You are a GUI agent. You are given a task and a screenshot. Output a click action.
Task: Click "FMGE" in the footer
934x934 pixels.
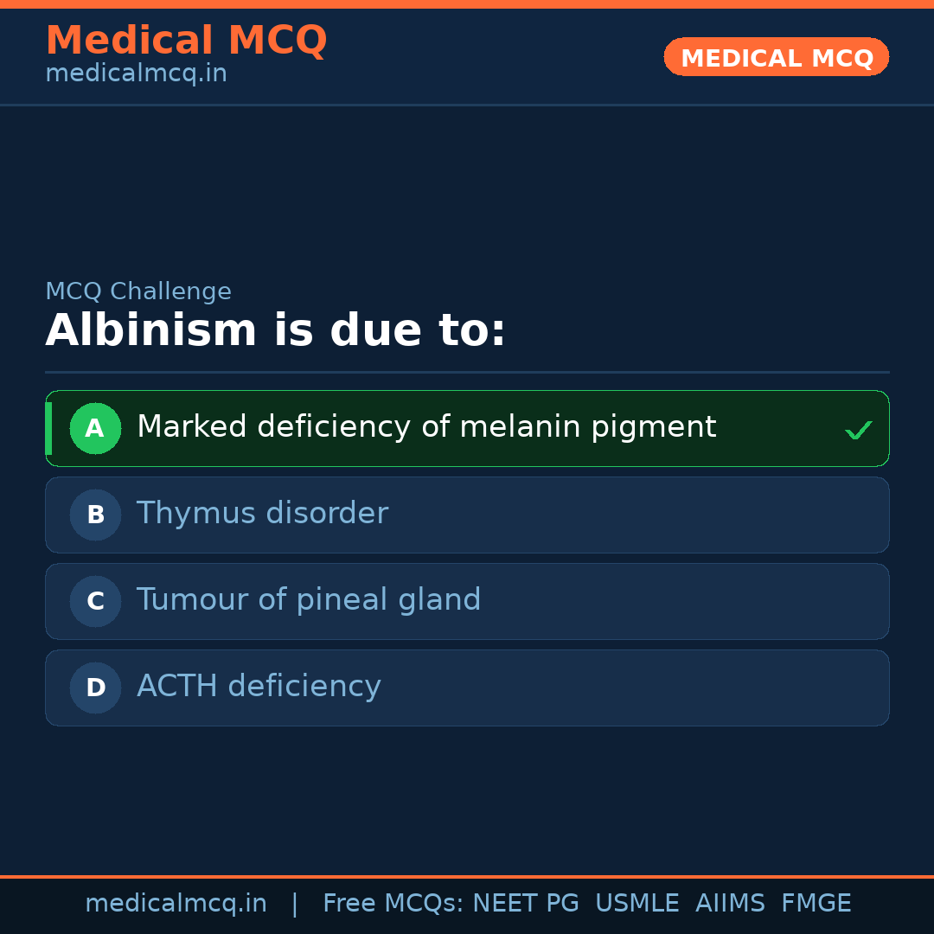tap(816, 904)
